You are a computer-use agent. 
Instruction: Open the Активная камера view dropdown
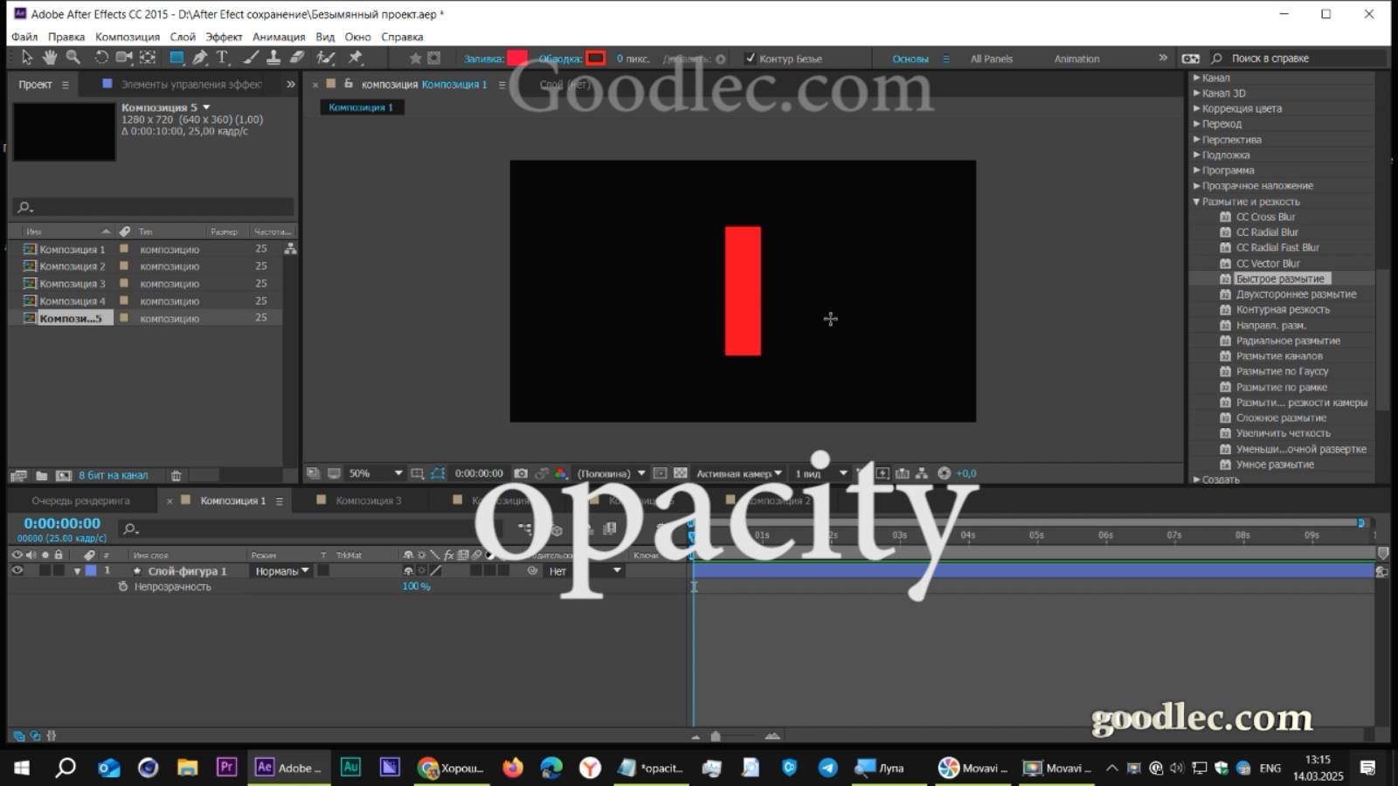coord(739,473)
